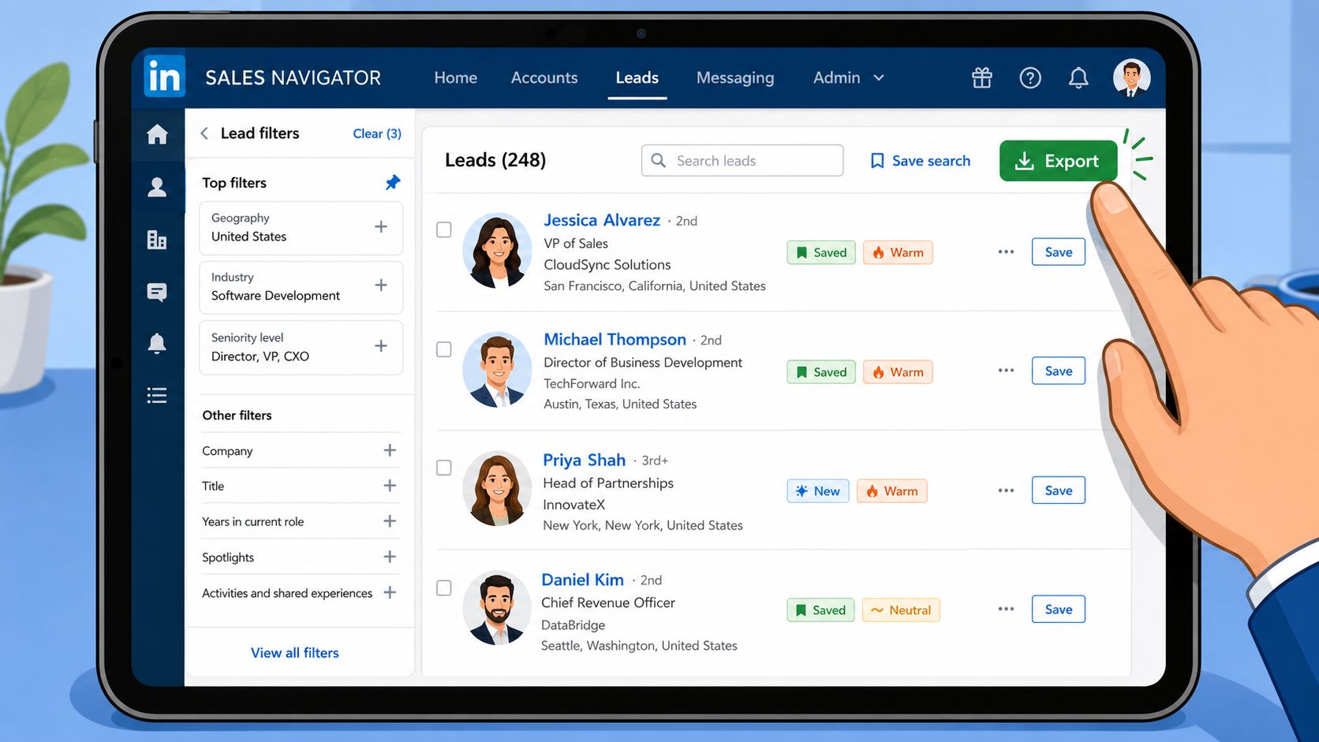Click Saved tag on Jessica Alvarez

[821, 252]
